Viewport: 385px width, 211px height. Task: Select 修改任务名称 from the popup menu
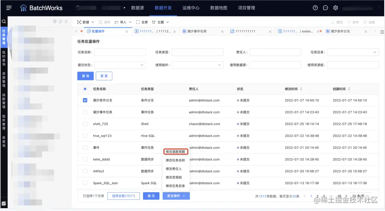pos(175,160)
